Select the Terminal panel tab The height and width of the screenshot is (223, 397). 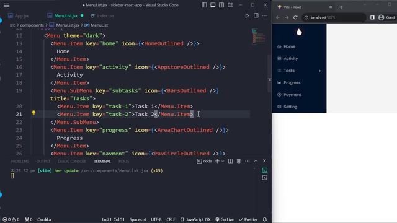coord(102,161)
